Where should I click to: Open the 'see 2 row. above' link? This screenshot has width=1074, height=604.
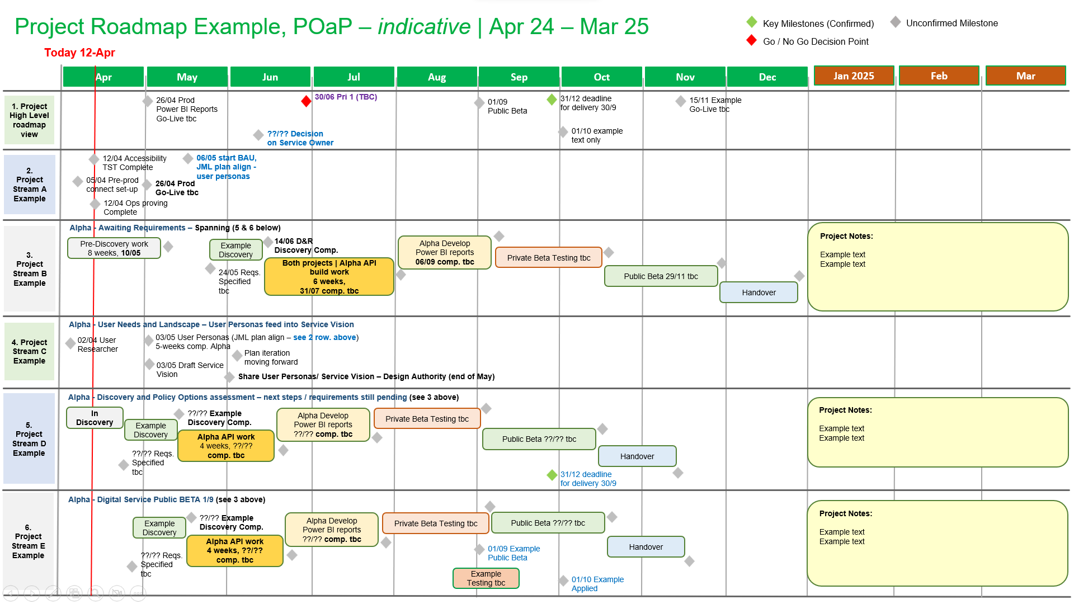(x=324, y=337)
